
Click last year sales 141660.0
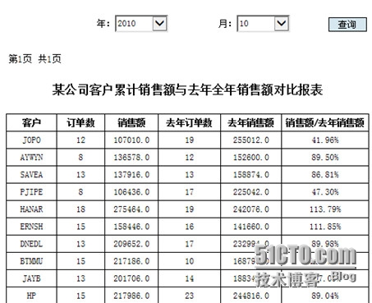[x=251, y=227]
